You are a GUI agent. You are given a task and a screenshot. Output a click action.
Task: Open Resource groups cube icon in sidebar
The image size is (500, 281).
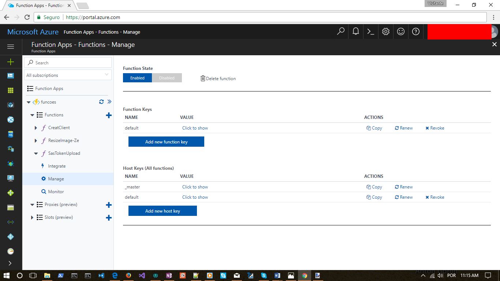coord(11,105)
